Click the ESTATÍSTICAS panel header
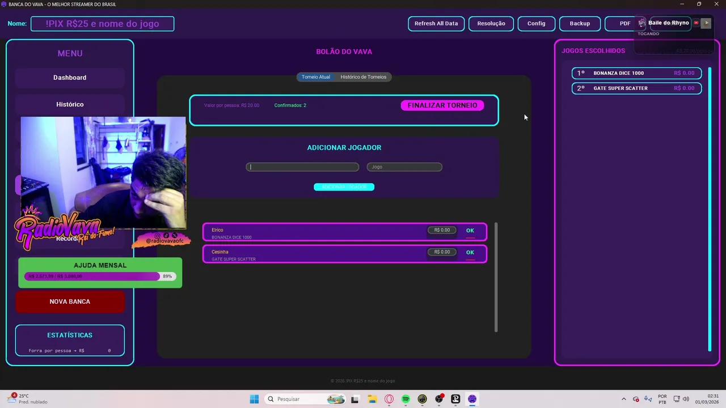The image size is (726, 408). coord(70,335)
